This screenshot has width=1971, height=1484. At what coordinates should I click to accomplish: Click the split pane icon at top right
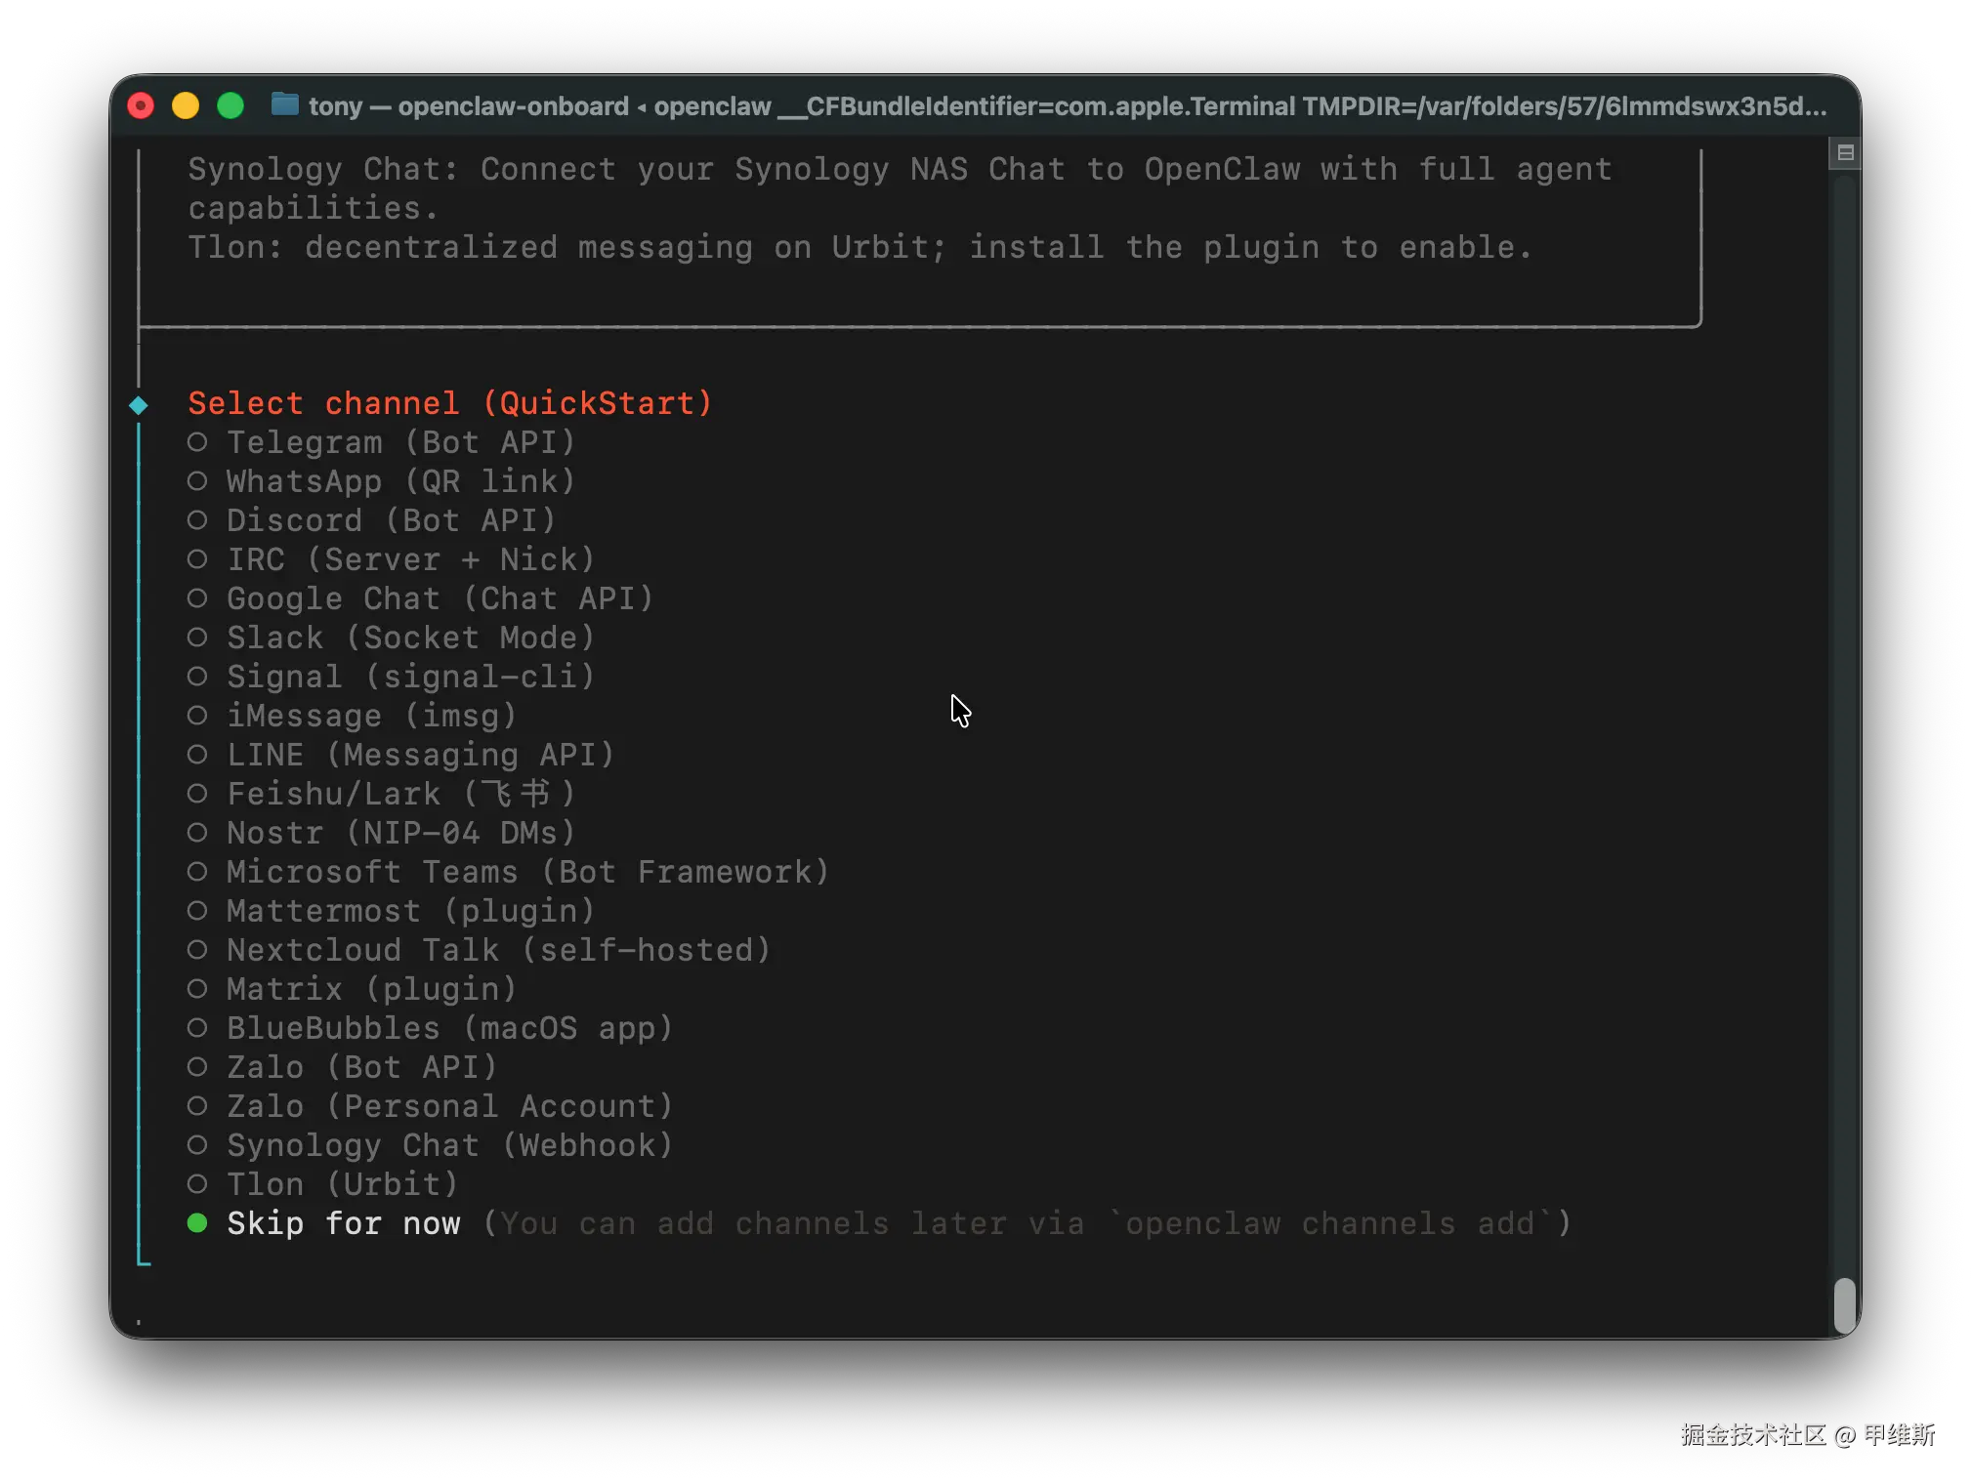pos(1845,152)
